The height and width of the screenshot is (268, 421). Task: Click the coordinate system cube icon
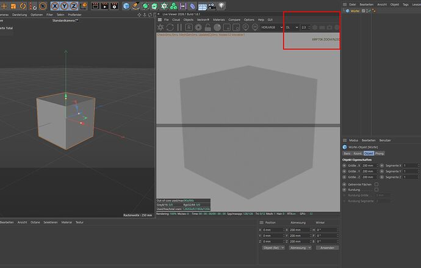(84, 5)
